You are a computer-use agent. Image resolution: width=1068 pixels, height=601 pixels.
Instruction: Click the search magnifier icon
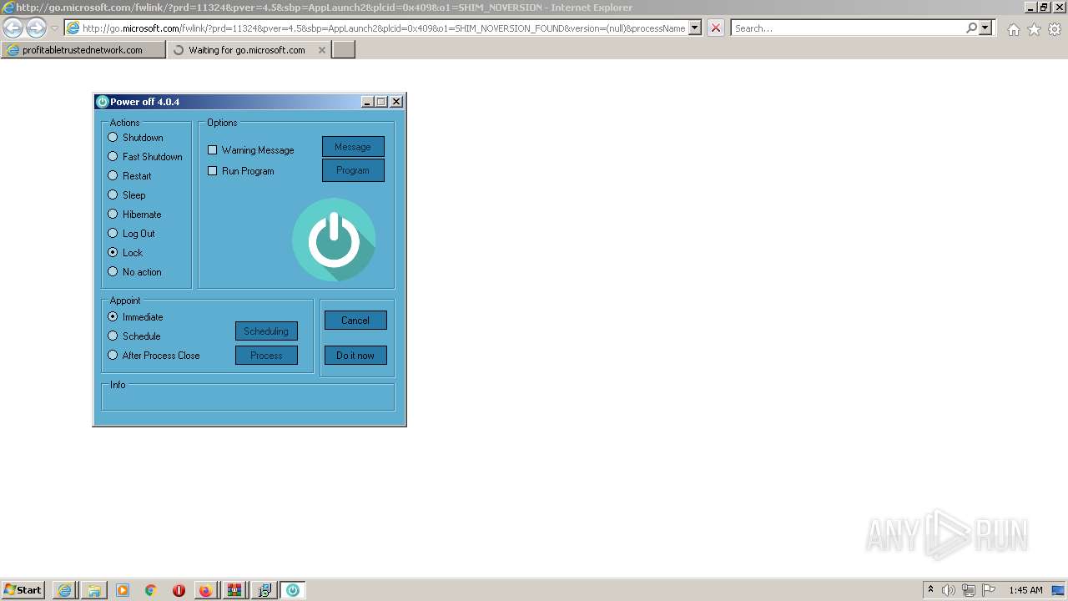971,28
